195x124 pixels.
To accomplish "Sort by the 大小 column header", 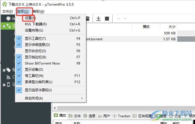I will pos(169,26).
